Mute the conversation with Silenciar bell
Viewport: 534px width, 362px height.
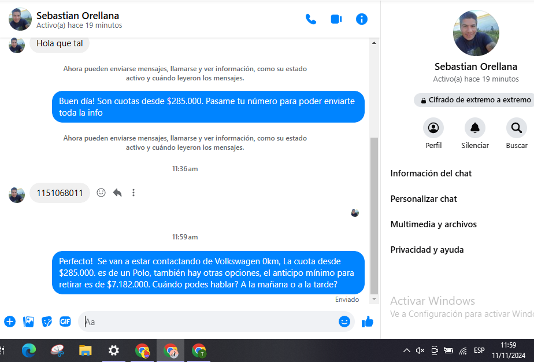(474, 128)
